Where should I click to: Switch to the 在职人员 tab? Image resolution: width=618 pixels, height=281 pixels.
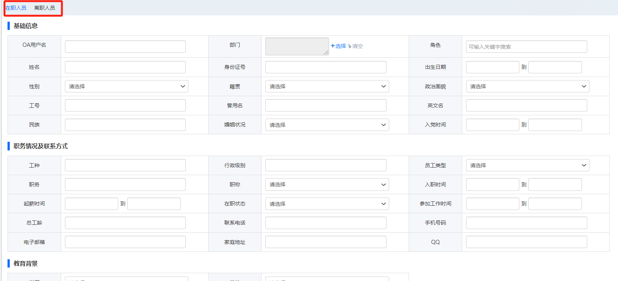click(16, 8)
